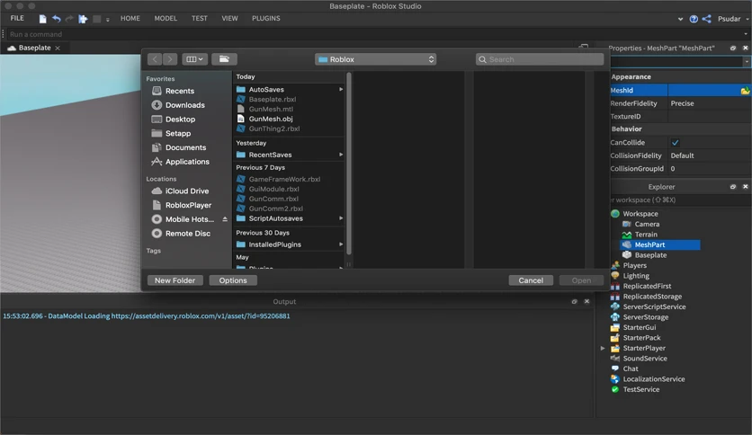
Task: Open the view mode dropdown in dialog
Action: coord(194,59)
